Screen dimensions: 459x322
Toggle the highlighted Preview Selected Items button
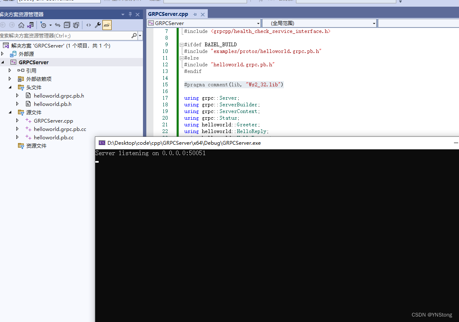[107, 25]
